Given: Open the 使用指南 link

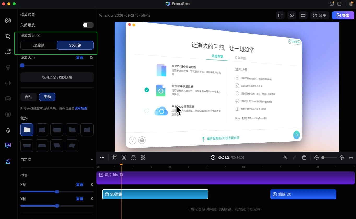Looking at the screenshot, I should pyautogui.click(x=81, y=108).
